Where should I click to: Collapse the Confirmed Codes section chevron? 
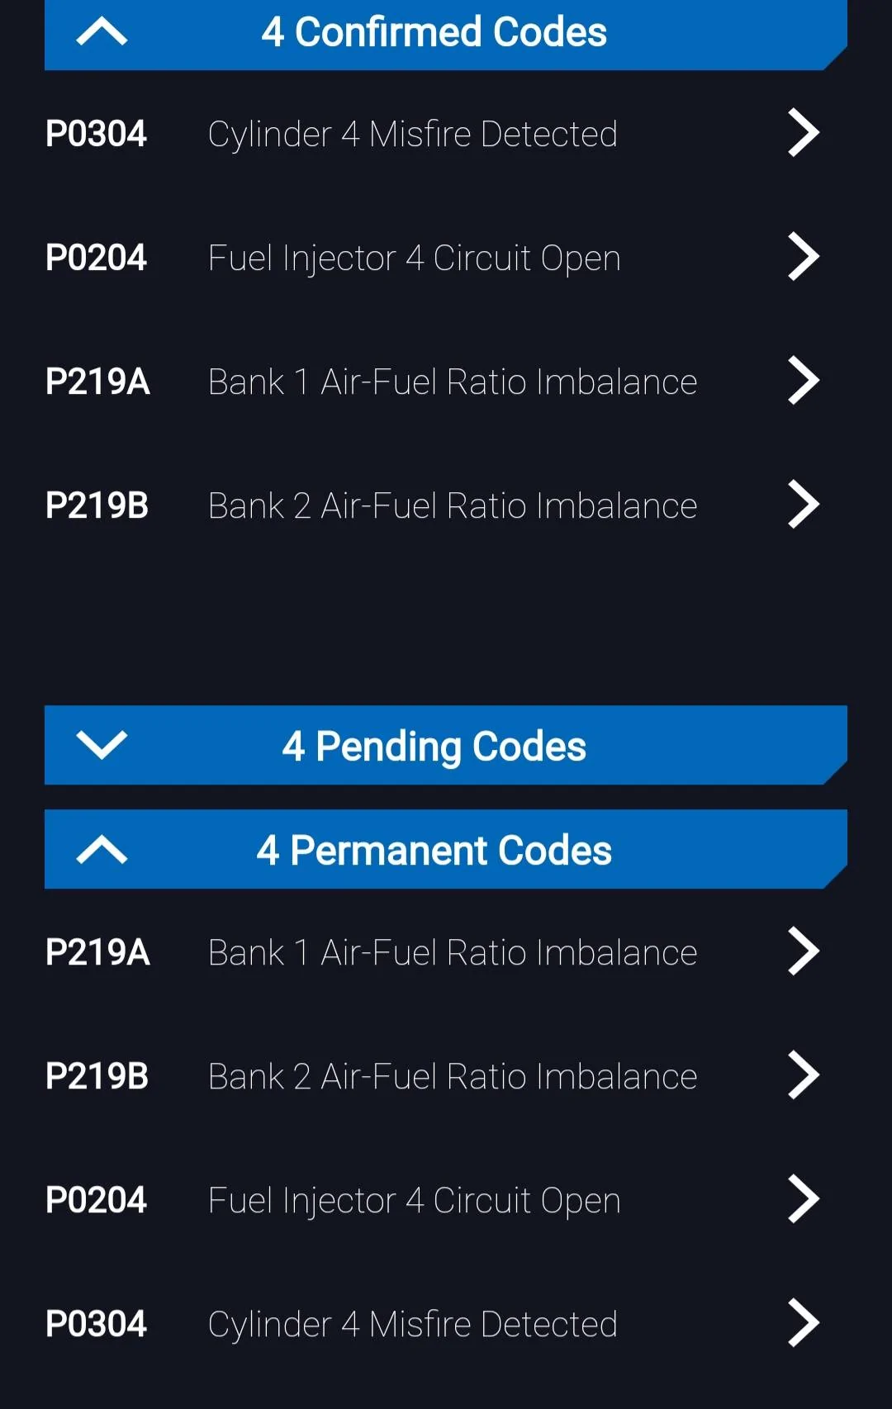[102, 32]
